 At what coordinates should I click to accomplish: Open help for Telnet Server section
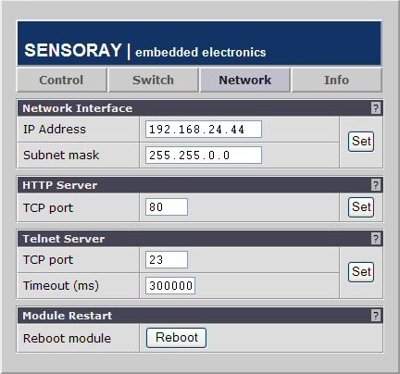[376, 239]
